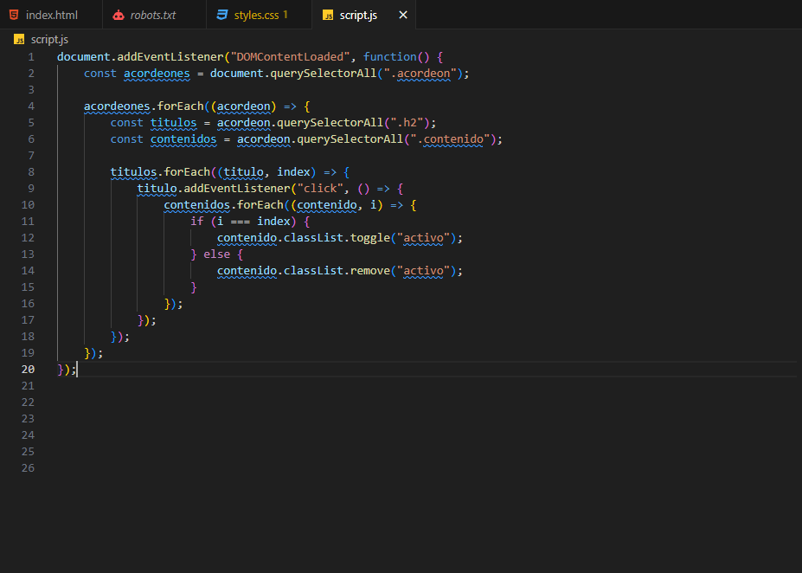
Task: Switch to the styles.css tab label
Action: [x=256, y=15]
